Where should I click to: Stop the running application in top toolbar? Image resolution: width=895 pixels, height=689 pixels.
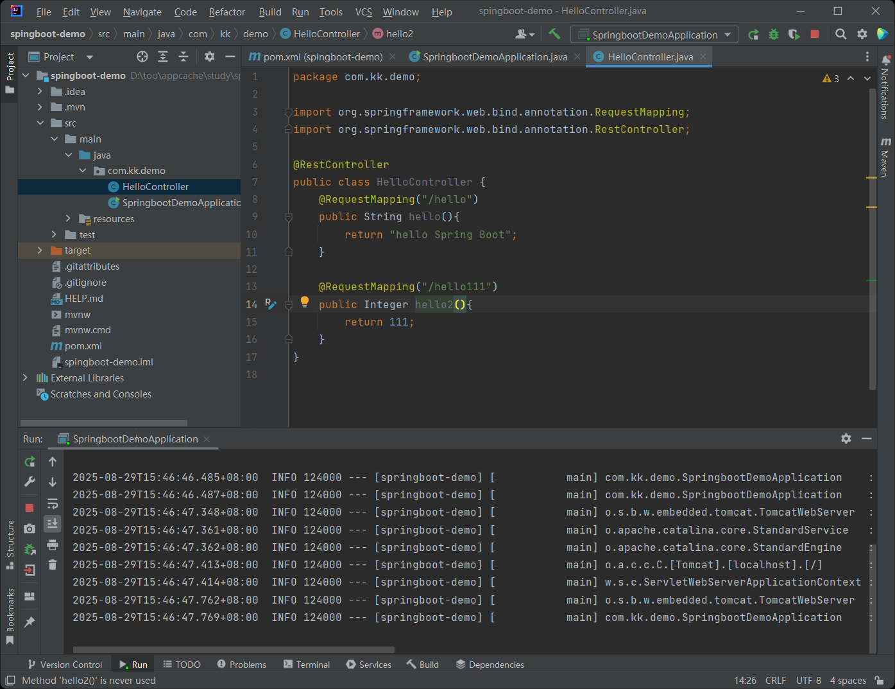(x=815, y=34)
